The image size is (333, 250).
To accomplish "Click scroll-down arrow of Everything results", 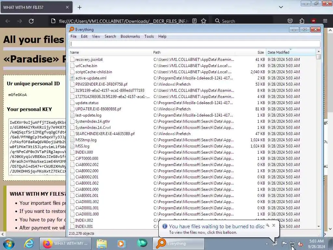I will pyautogui.click(x=318, y=227).
